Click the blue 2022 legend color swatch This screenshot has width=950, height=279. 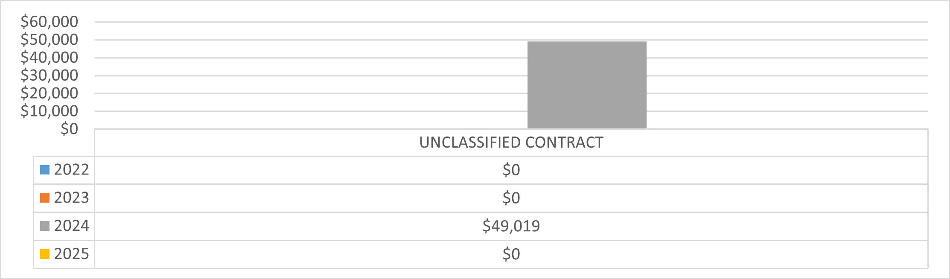tap(45, 170)
